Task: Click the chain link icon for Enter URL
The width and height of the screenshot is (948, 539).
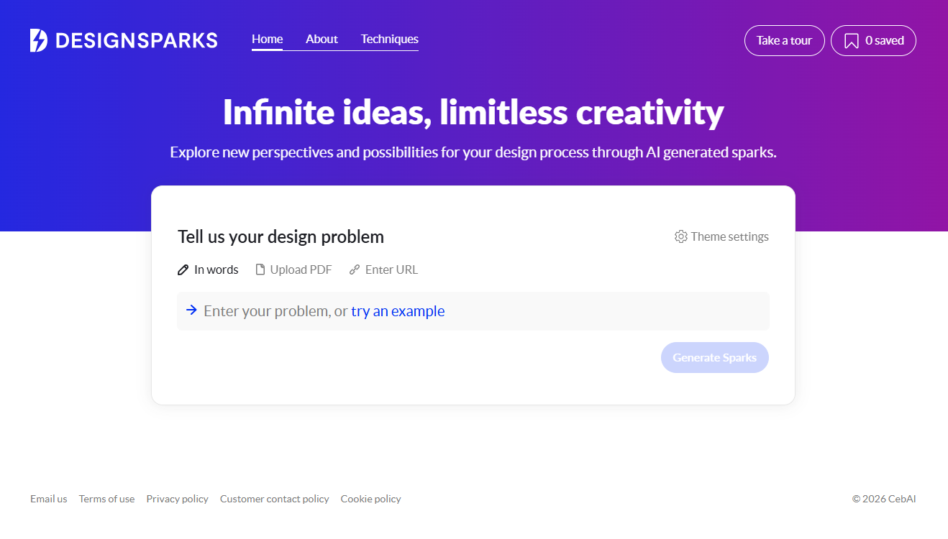Action: tap(355, 270)
